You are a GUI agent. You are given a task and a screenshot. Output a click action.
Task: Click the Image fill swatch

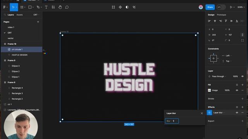(209, 90)
